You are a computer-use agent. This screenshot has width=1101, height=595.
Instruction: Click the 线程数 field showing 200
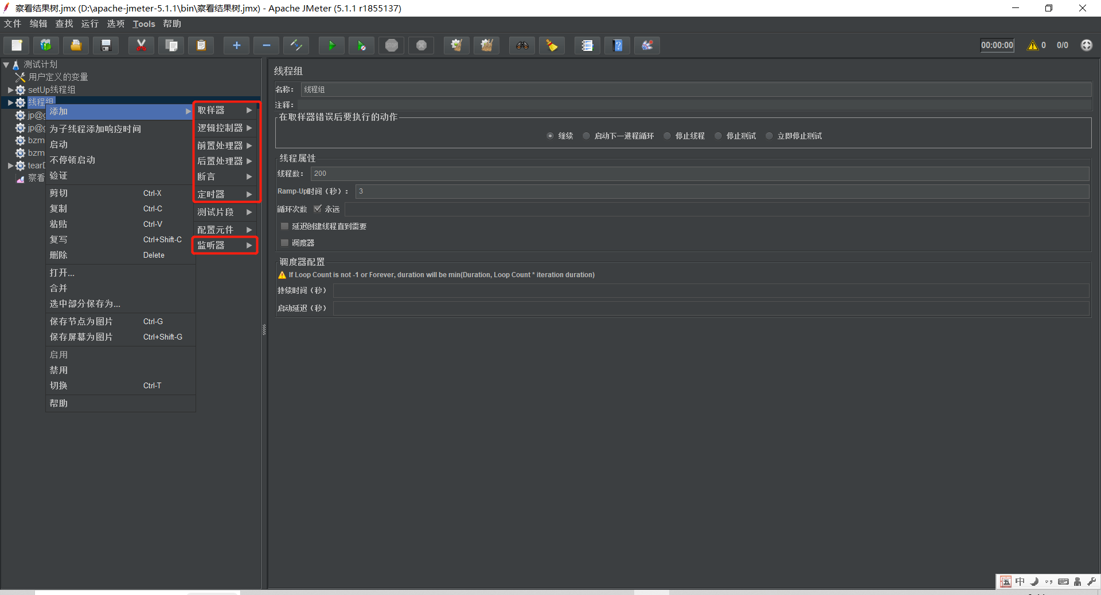(700, 174)
